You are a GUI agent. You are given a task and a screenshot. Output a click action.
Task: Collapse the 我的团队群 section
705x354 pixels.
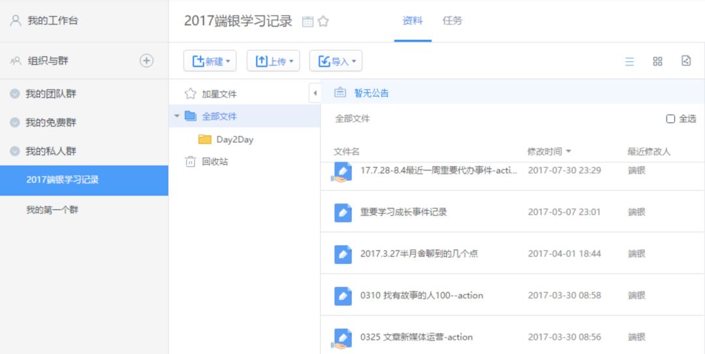(15, 94)
